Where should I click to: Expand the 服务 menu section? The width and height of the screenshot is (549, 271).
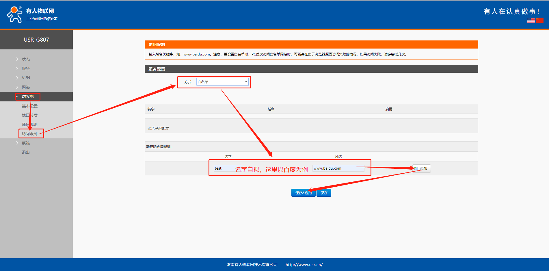click(x=26, y=68)
